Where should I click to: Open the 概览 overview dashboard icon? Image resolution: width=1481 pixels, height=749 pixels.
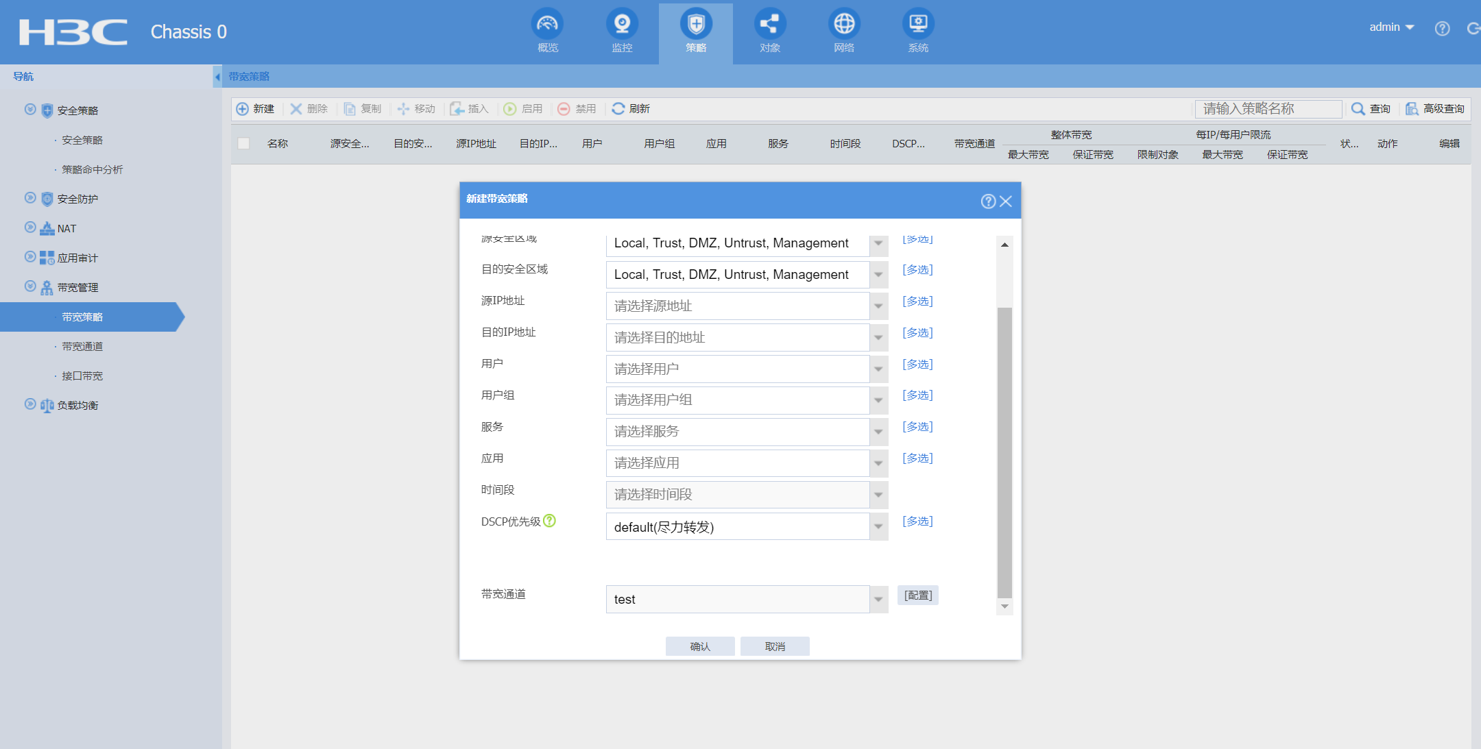[x=547, y=25]
